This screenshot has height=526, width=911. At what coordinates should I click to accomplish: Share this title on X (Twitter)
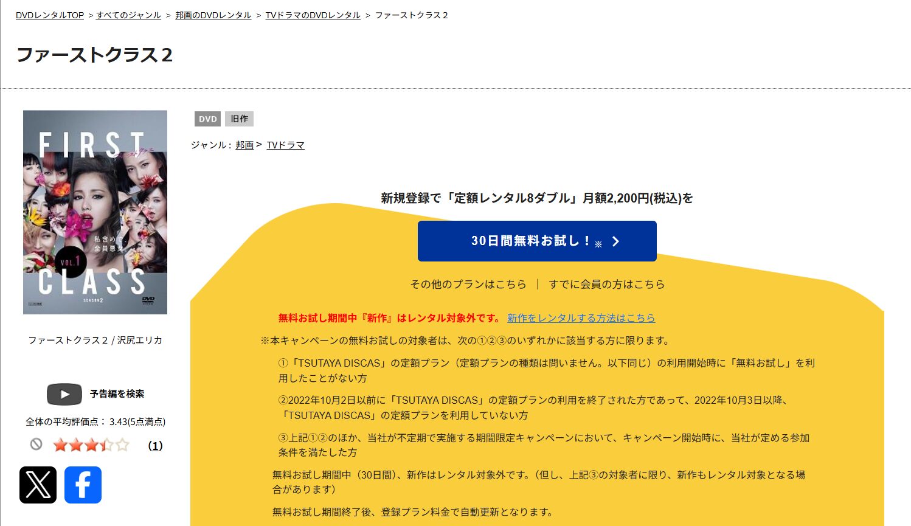click(x=38, y=485)
